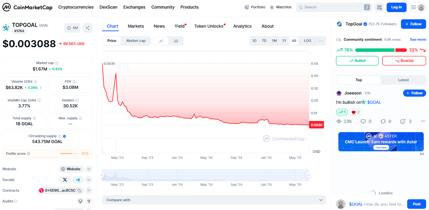Select candlestick chart style
429x210 pixels.
(176, 41)
